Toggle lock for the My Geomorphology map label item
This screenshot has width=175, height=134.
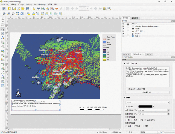[128, 26]
